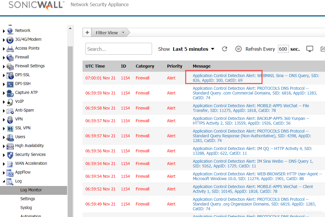
Task: Click the Firewall icon in sidebar
Action: (10, 57)
